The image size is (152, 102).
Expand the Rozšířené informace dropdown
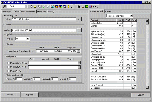(131, 16)
